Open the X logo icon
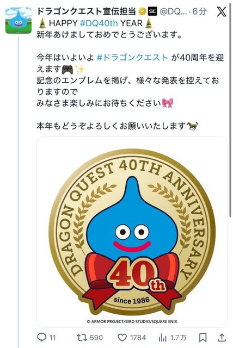 point(222,11)
